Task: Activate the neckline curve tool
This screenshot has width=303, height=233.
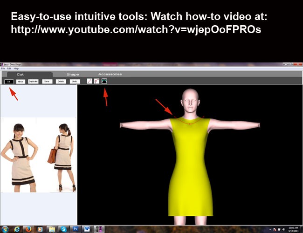Action: coord(104,81)
